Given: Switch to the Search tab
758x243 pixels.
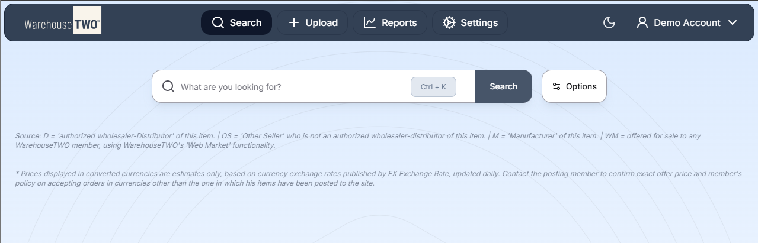Looking at the screenshot, I should [236, 22].
